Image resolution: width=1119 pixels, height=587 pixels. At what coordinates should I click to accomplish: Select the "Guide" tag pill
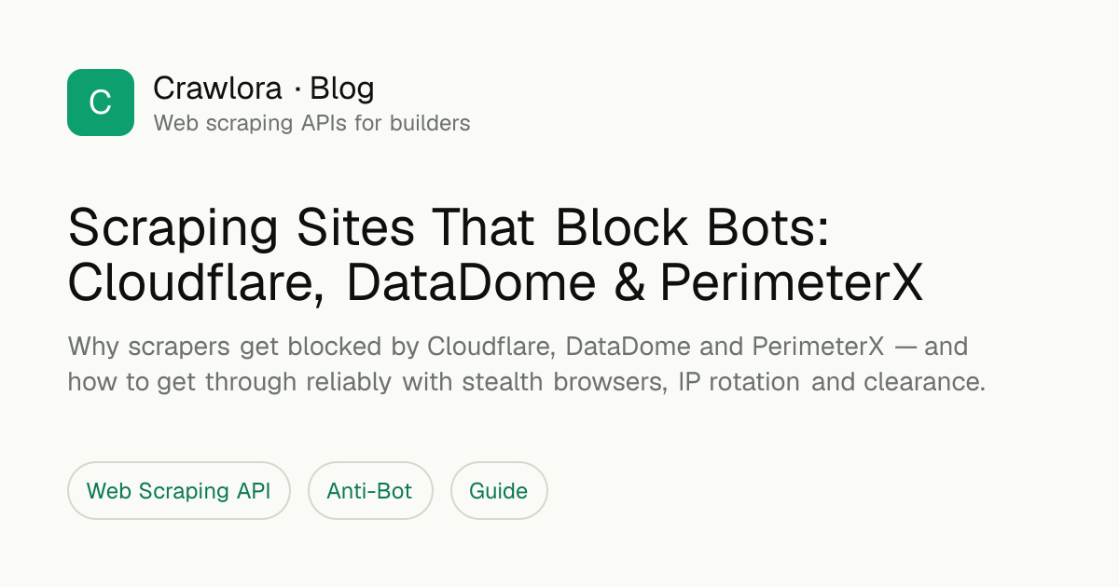pyautogui.click(x=499, y=491)
